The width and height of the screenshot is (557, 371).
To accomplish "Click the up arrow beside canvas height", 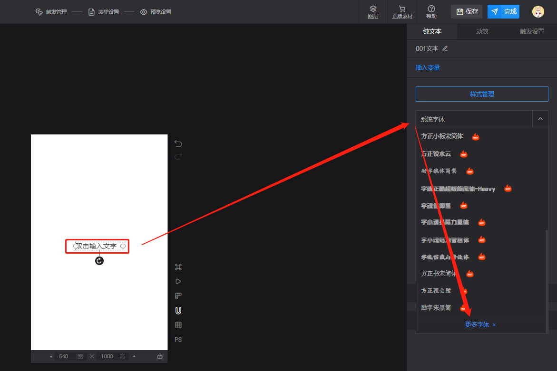I will [x=134, y=356].
